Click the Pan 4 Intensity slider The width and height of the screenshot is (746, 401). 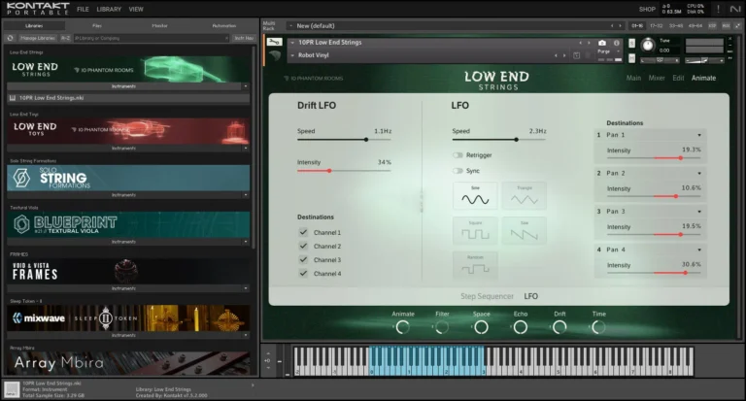click(654, 273)
